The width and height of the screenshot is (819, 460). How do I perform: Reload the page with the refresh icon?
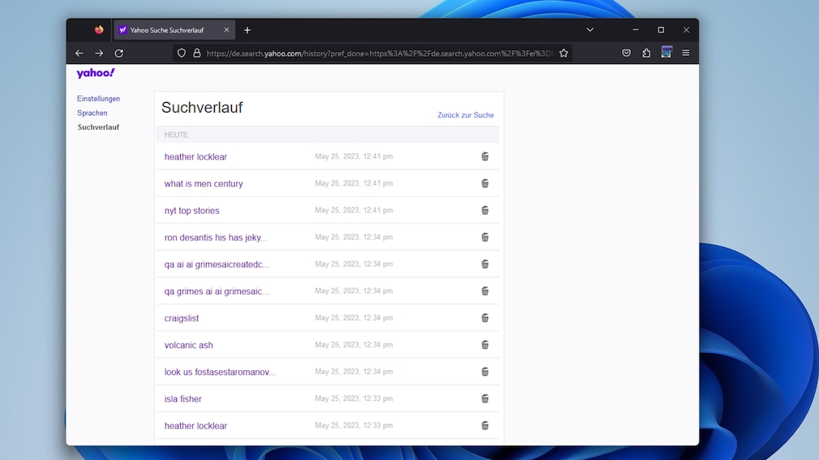[119, 53]
